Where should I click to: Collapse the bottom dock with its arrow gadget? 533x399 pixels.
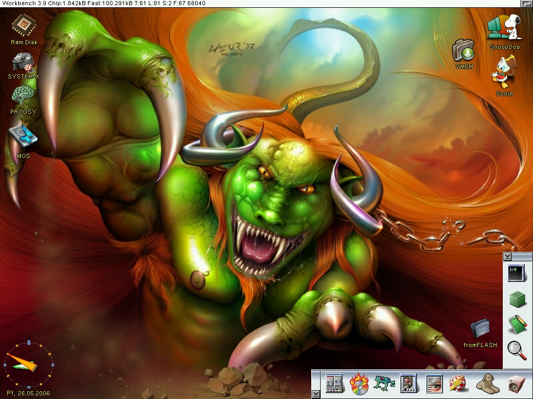(316, 394)
